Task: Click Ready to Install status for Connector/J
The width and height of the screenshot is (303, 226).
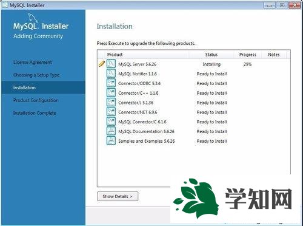Action: tap(211, 103)
